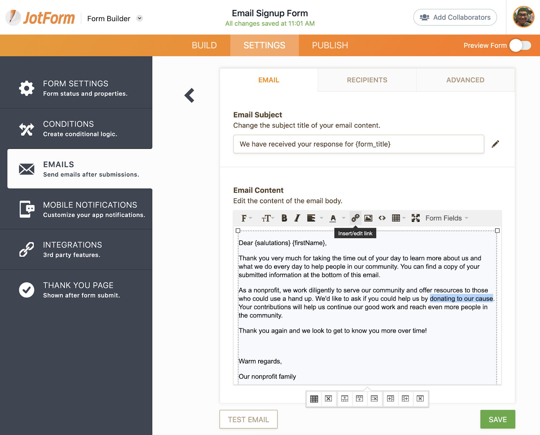
Task: Switch to the PUBLISH tab
Action: (x=330, y=45)
